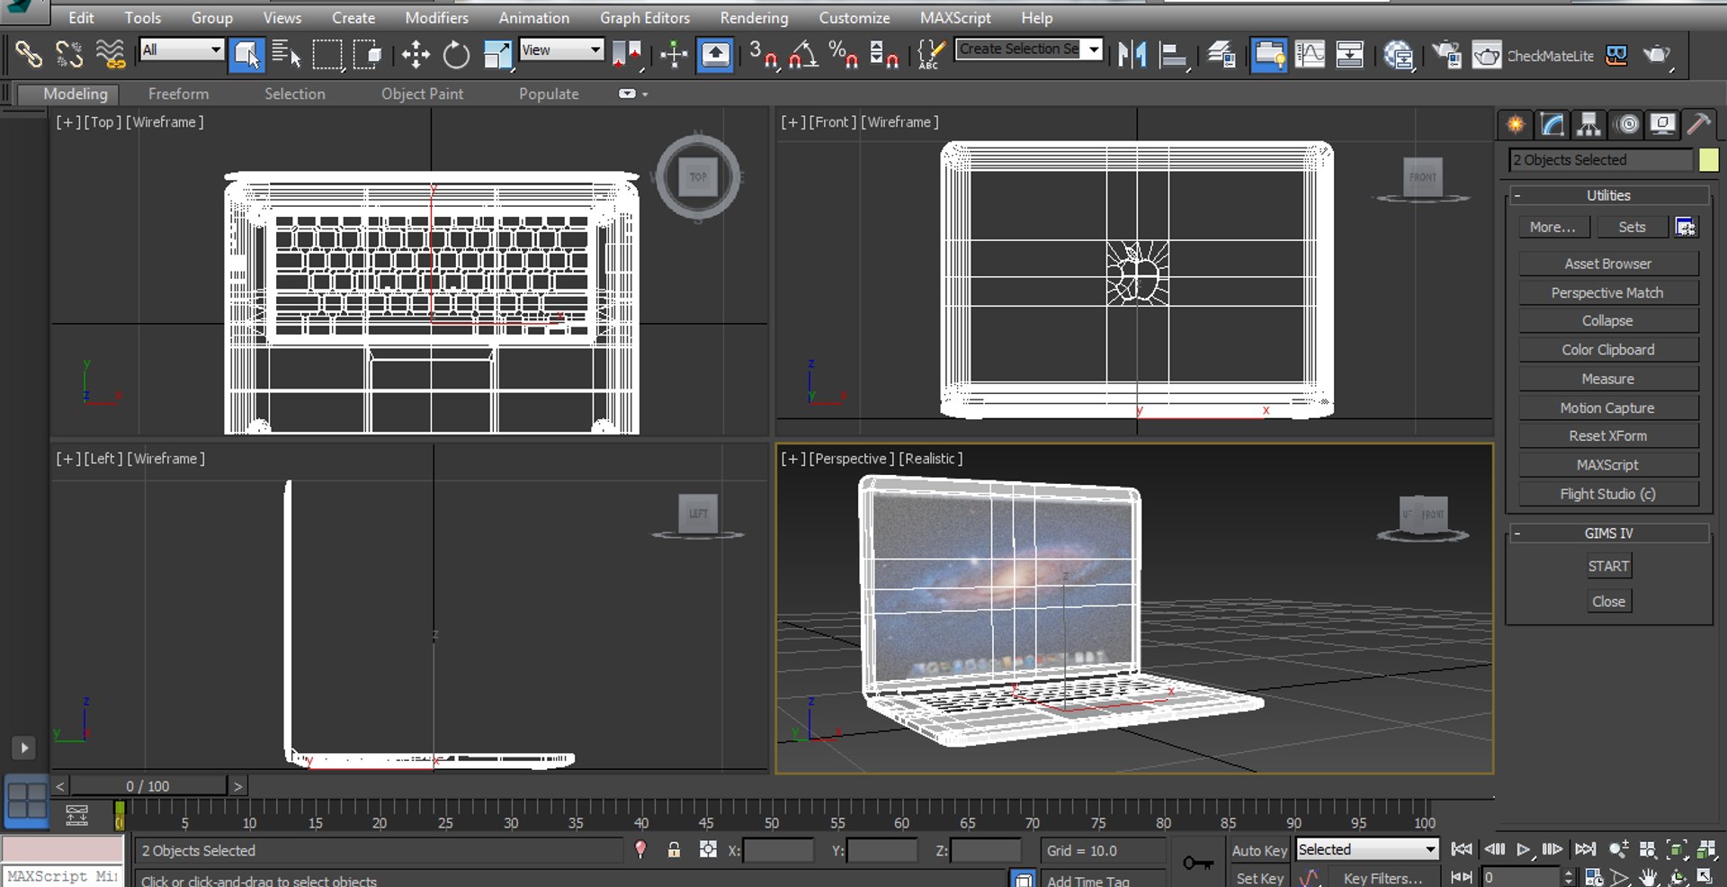Click the X coordinate input field
This screenshot has height=887, width=1727.
779,849
